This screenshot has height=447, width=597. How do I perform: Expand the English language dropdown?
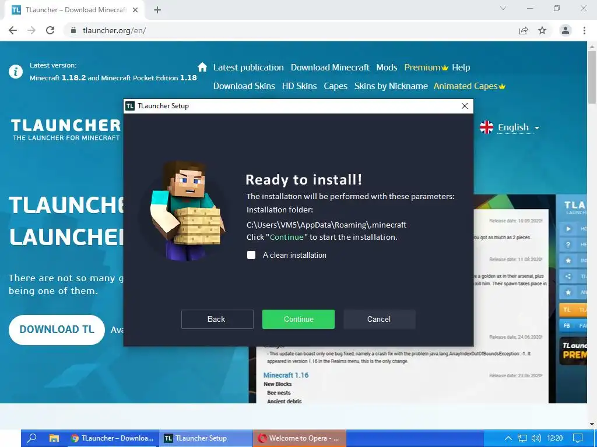518,127
